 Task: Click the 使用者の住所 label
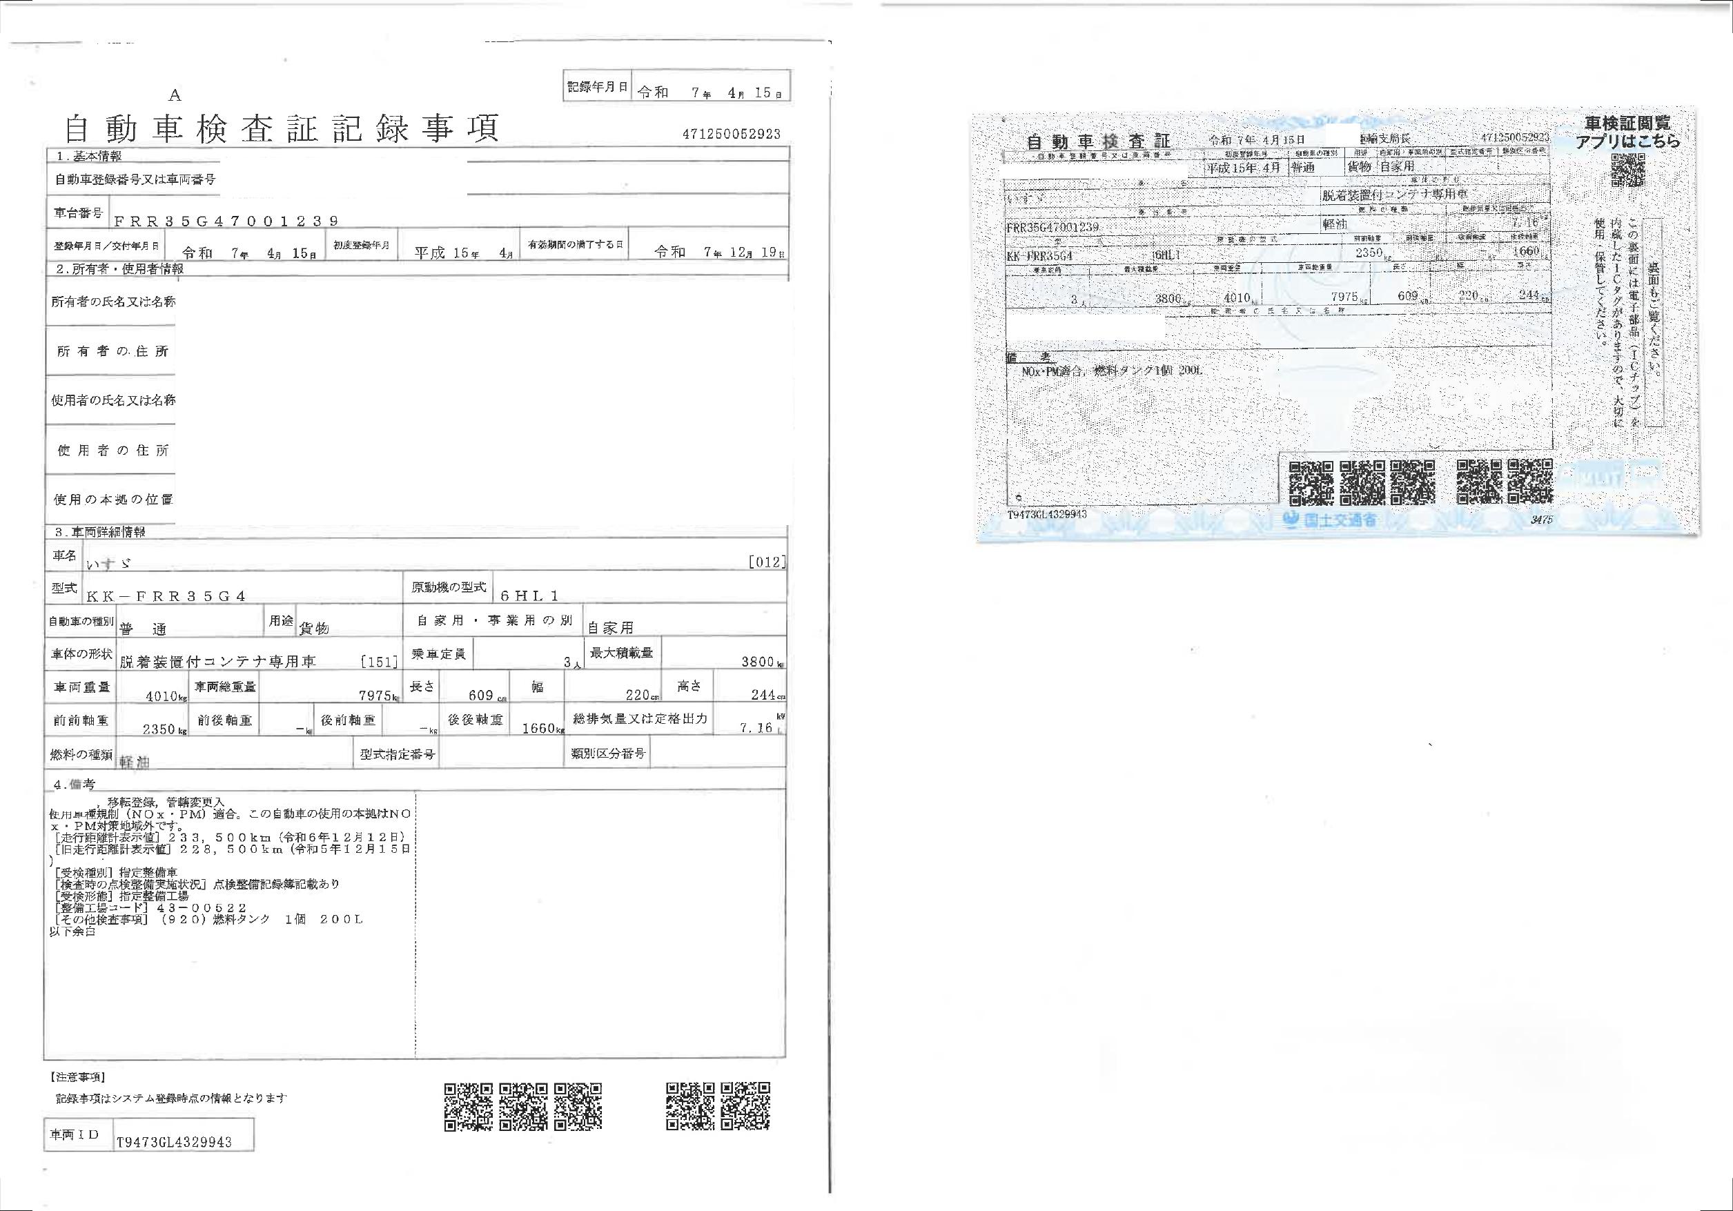(112, 451)
